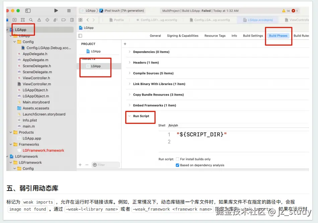Select the LGApp scheme in toolbar
This screenshot has width=318, height=223.
(x=88, y=10)
